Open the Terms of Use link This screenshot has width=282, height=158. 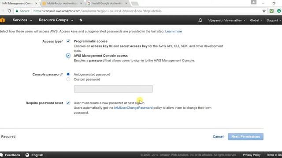[274, 155]
